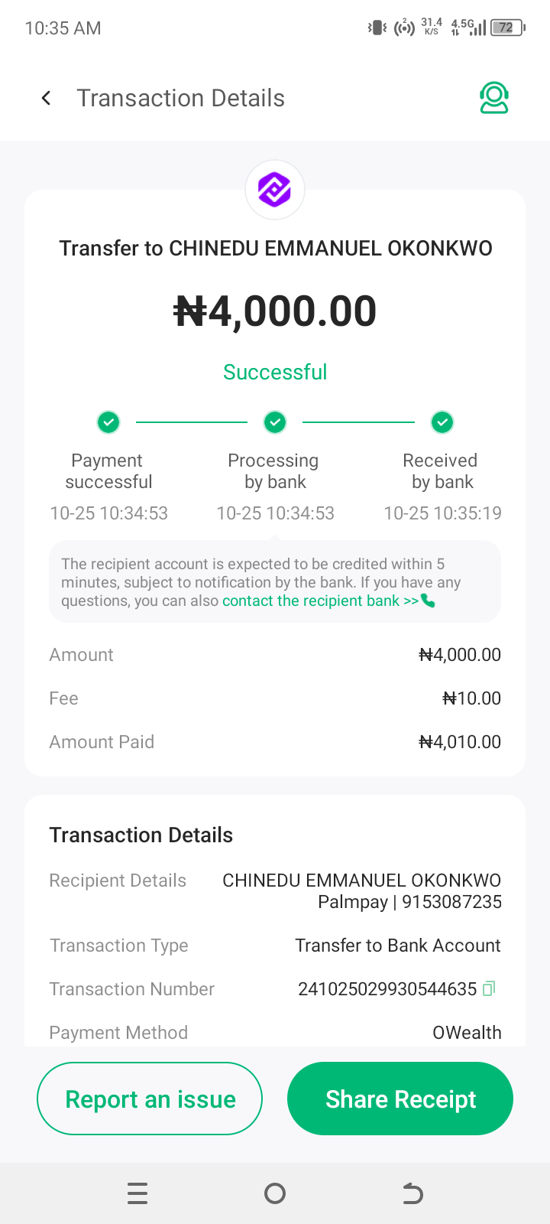Tap the Processing by bank checkmark
This screenshot has height=1224, width=550.
(275, 422)
